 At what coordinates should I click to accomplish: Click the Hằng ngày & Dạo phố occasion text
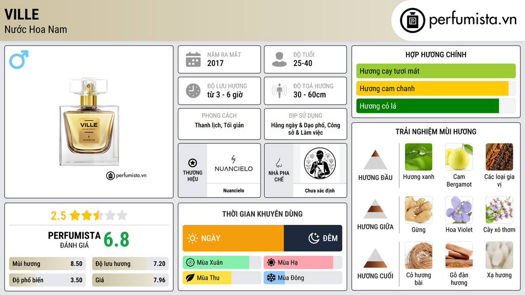click(306, 129)
